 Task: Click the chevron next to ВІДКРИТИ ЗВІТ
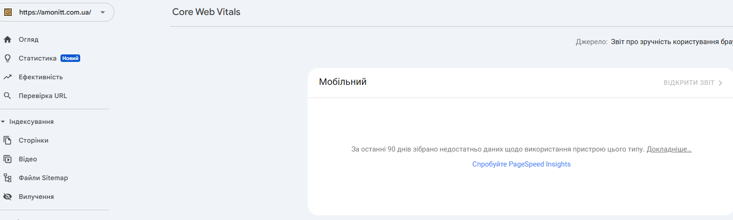click(721, 83)
